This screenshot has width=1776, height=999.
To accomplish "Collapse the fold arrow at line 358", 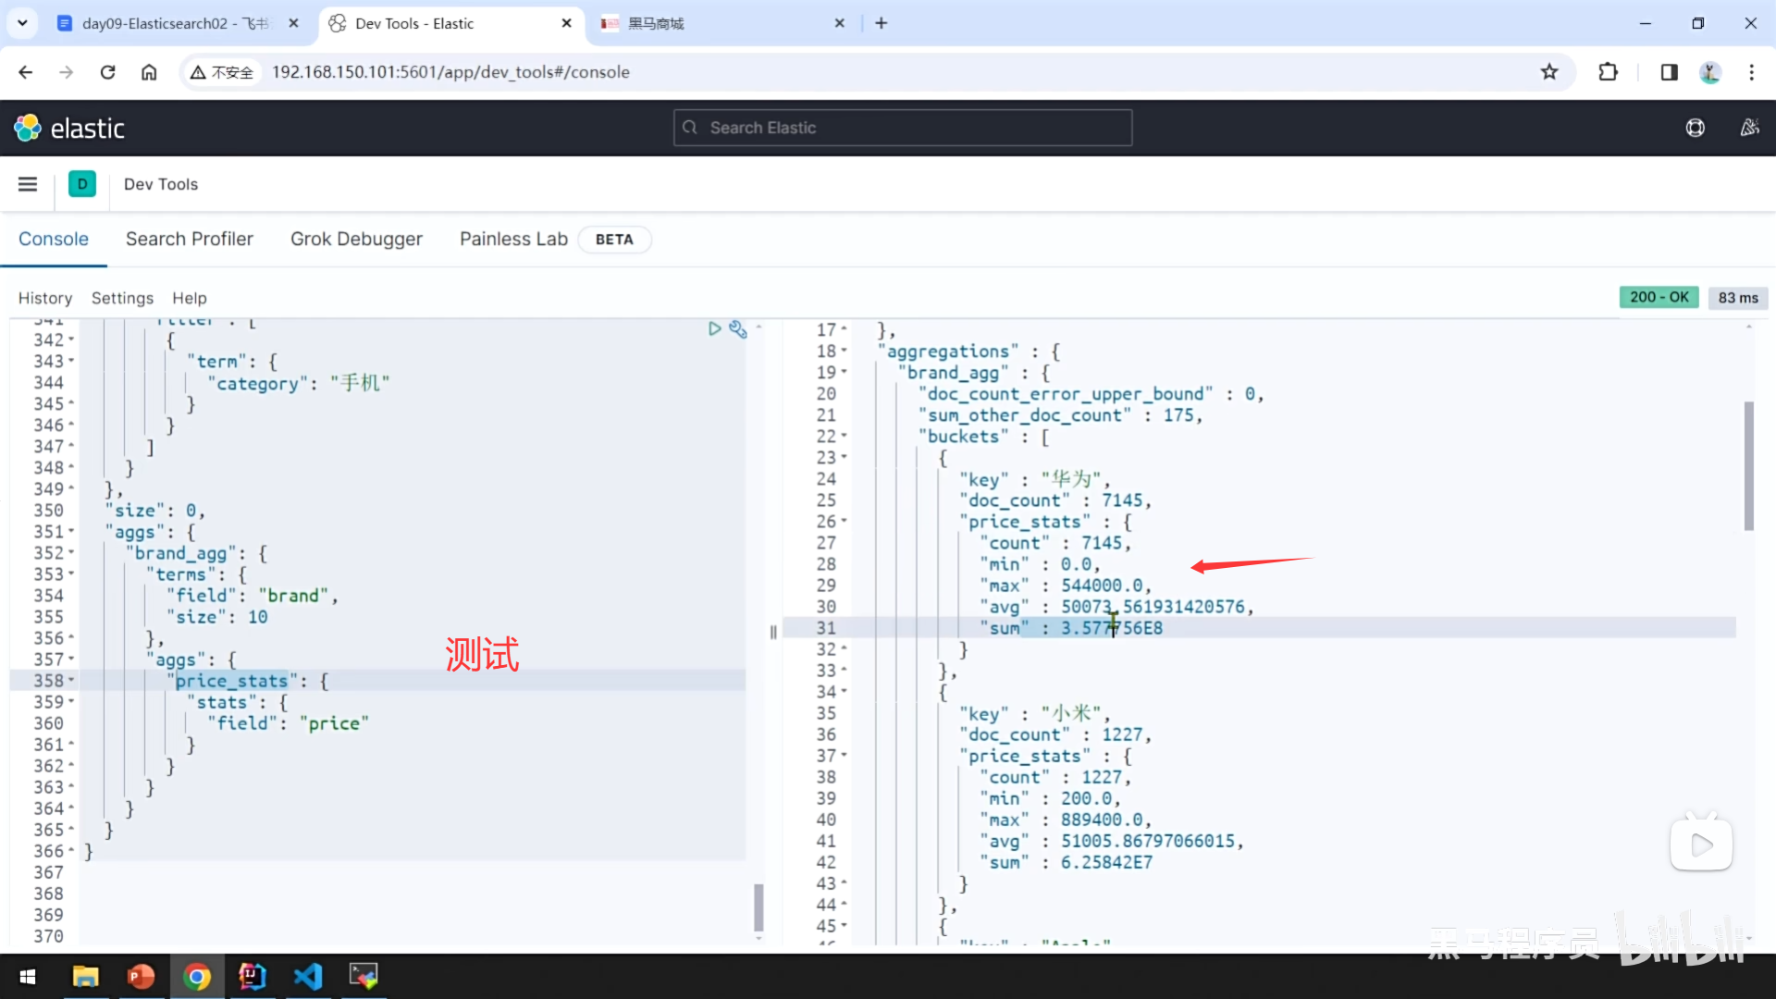I will coord(72,681).
